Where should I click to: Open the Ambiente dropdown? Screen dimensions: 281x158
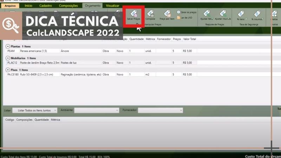pyautogui.click(x=97, y=110)
